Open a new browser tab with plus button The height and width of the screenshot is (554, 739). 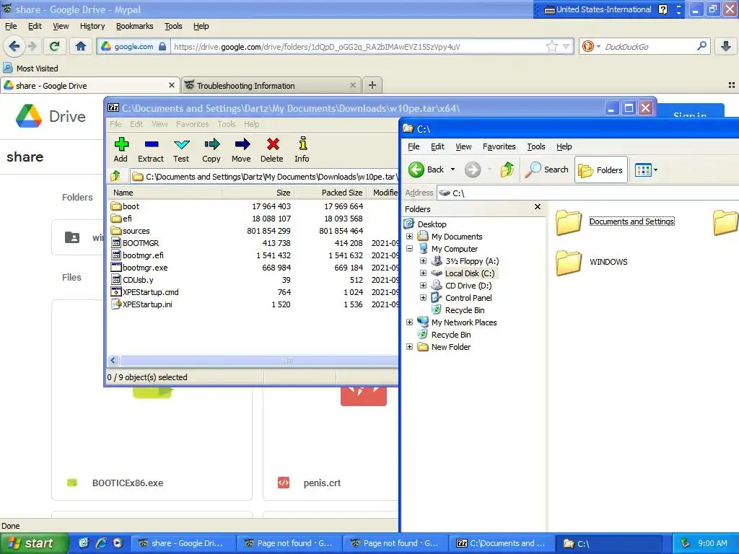[372, 85]
